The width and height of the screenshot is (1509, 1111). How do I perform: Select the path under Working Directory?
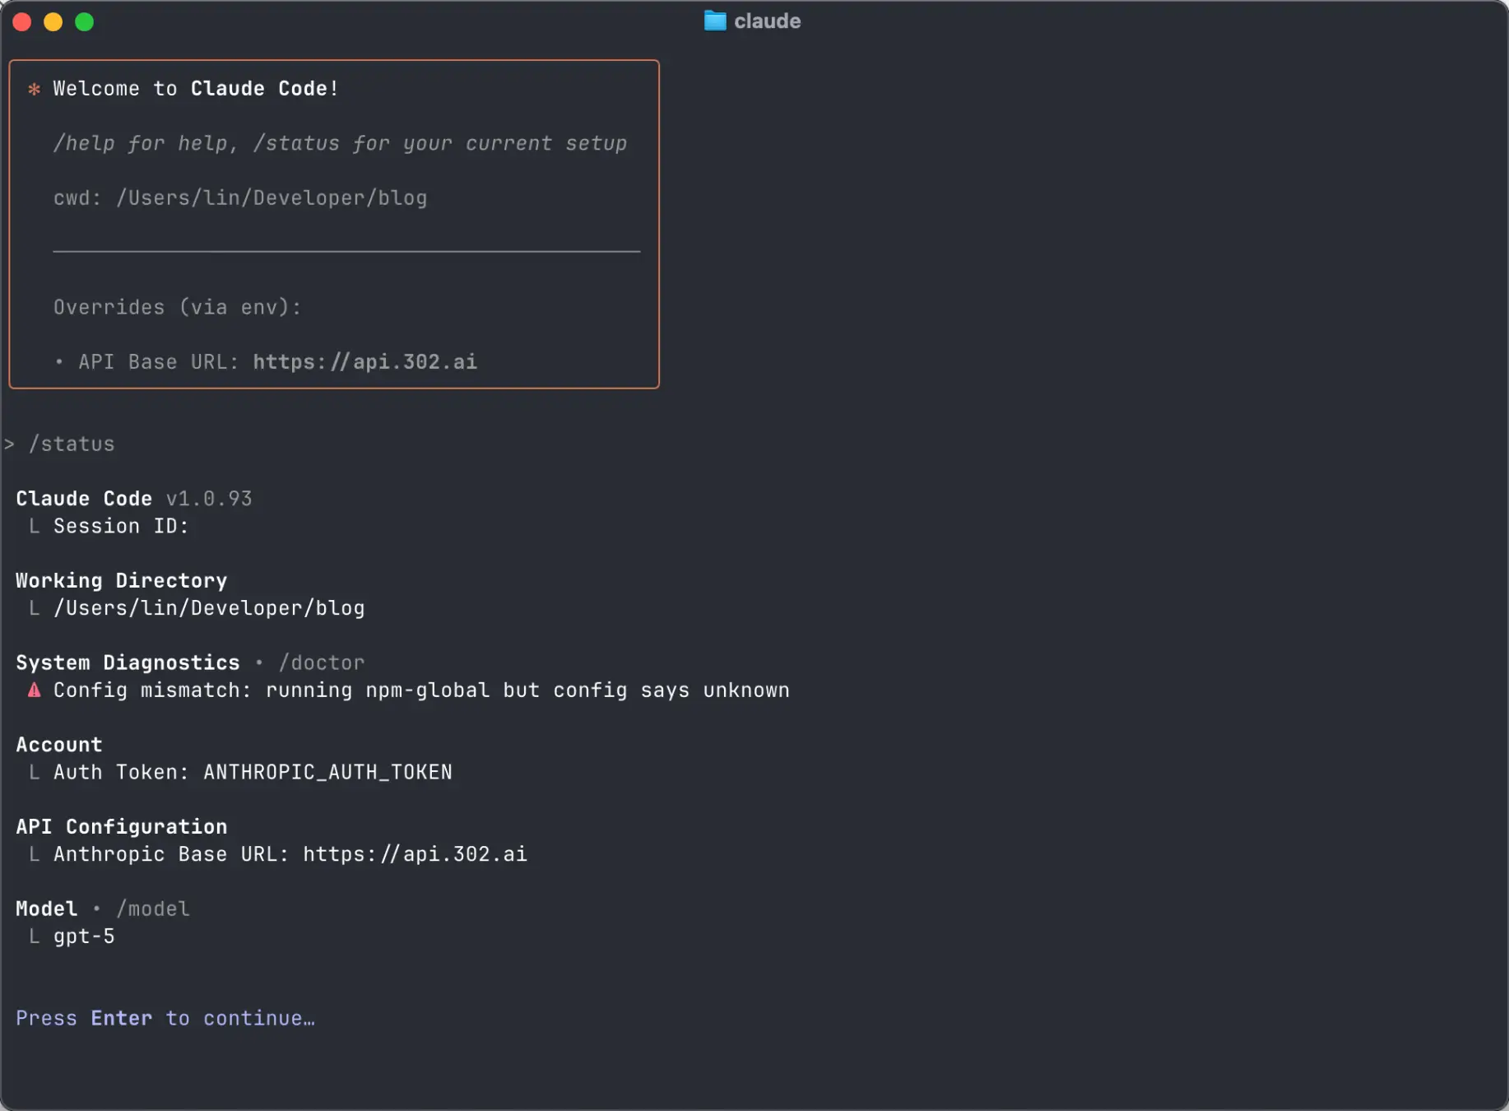209,608
